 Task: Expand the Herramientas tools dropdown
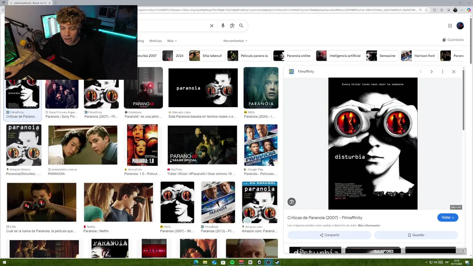click(235, 41)
